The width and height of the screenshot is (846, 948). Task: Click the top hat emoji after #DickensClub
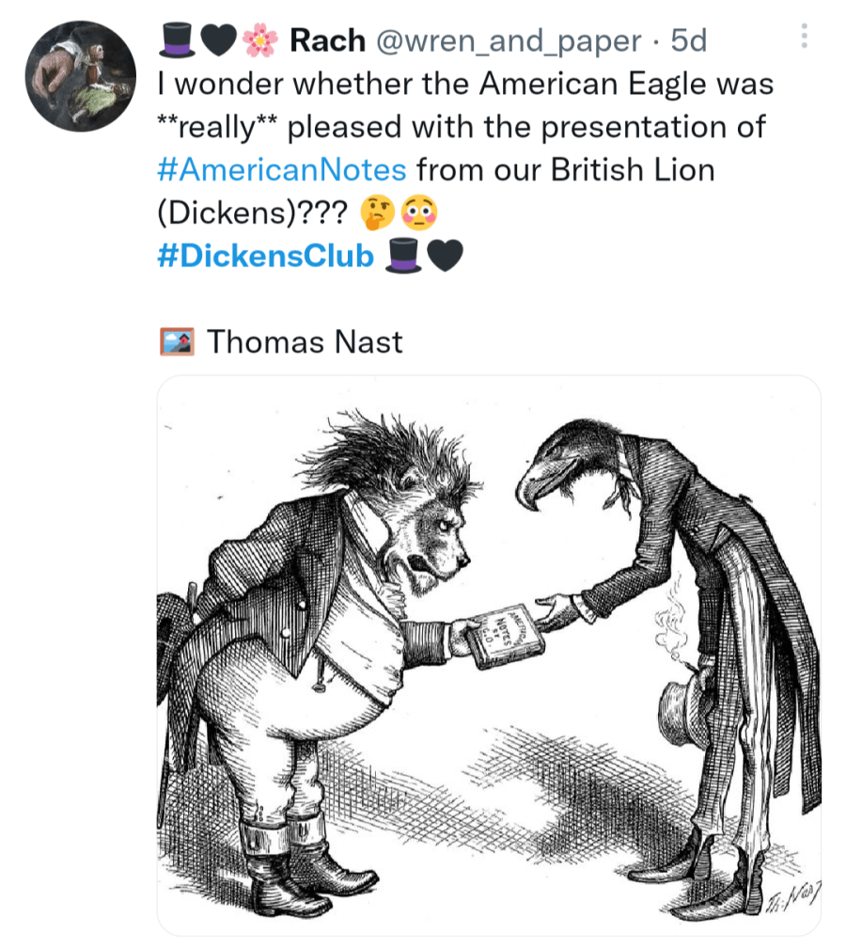click(404, 256)
